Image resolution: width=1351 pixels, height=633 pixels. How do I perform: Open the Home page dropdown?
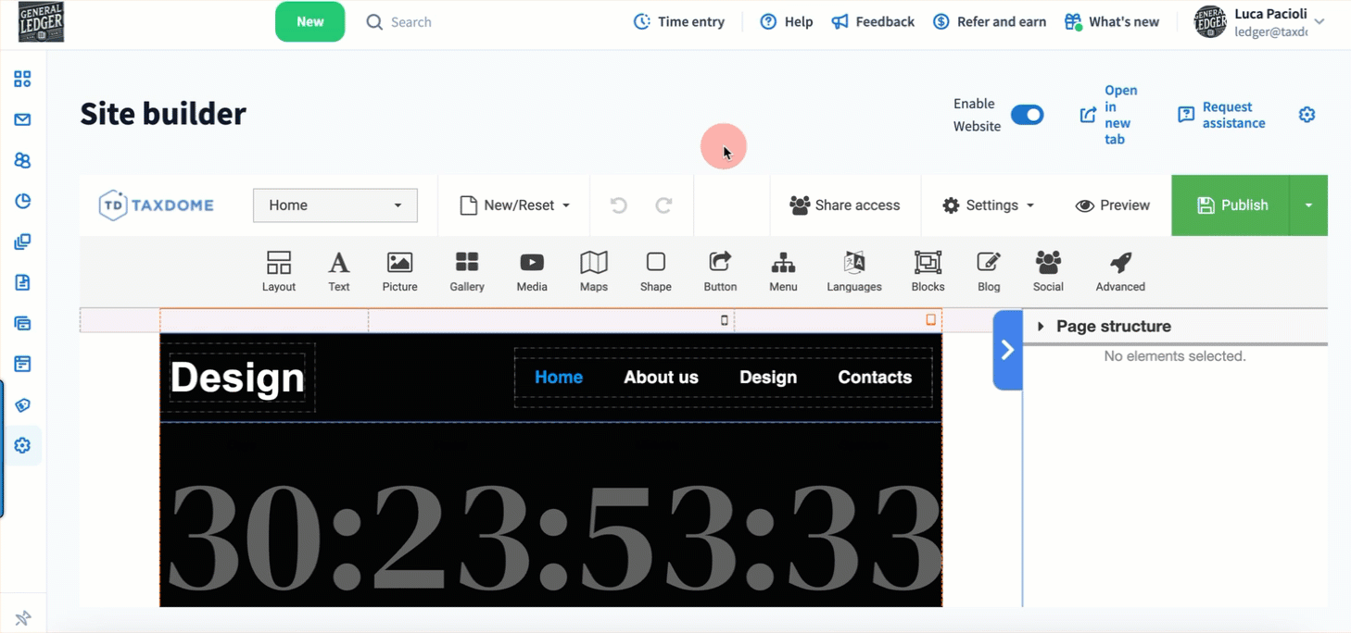[x=335, y=205]
